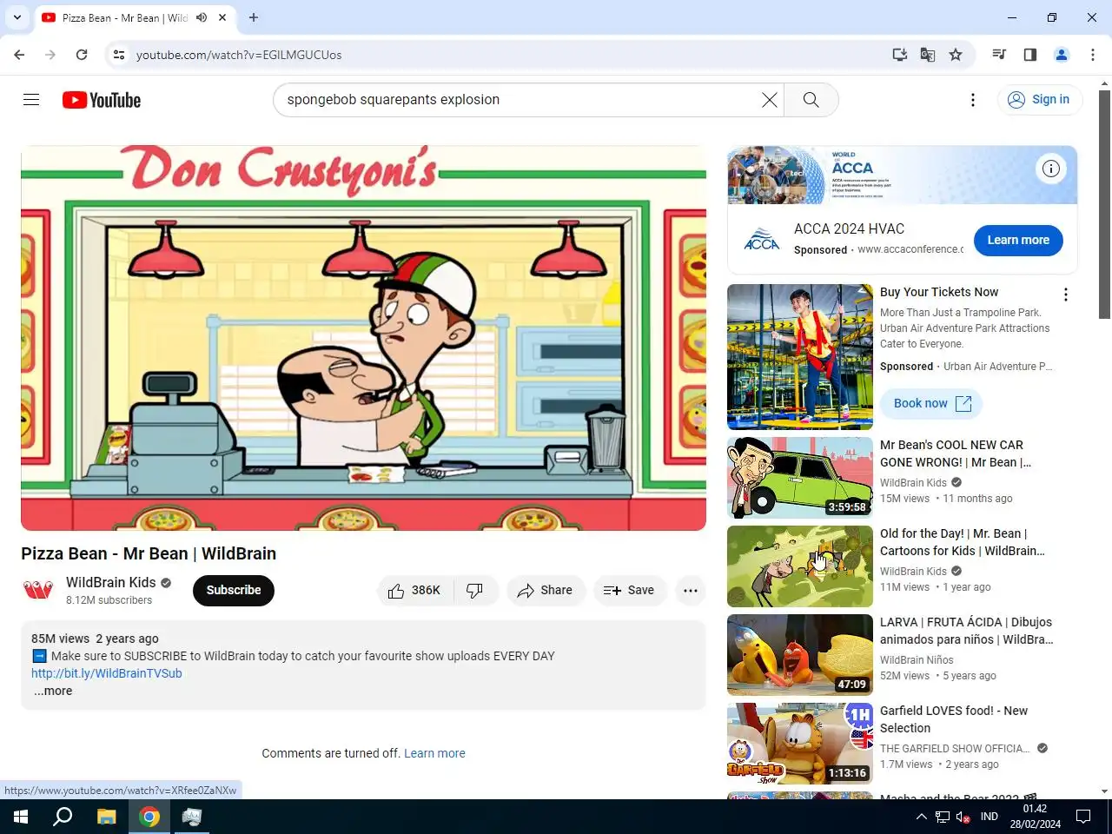1112x834 pixels.
Task: Open Mr Bean's COOL NEW CAR thumbnail
Action: [800, 478]
